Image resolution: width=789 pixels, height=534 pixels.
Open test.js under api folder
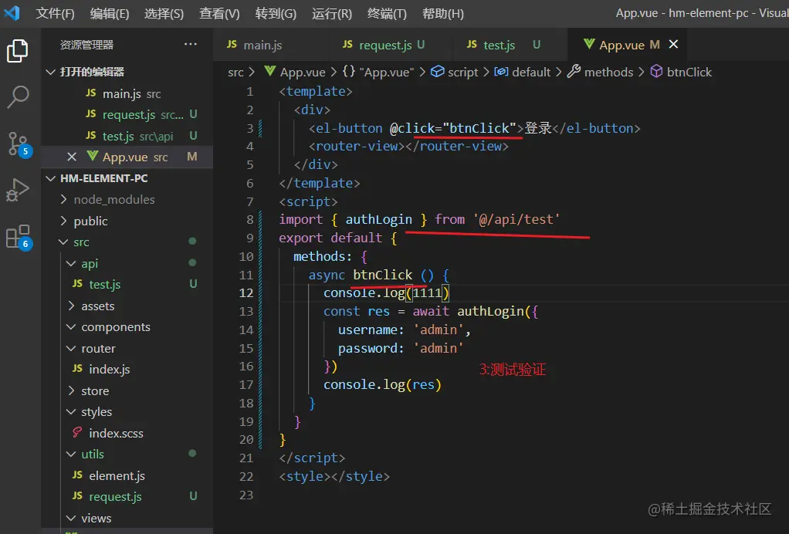point(127,284)
